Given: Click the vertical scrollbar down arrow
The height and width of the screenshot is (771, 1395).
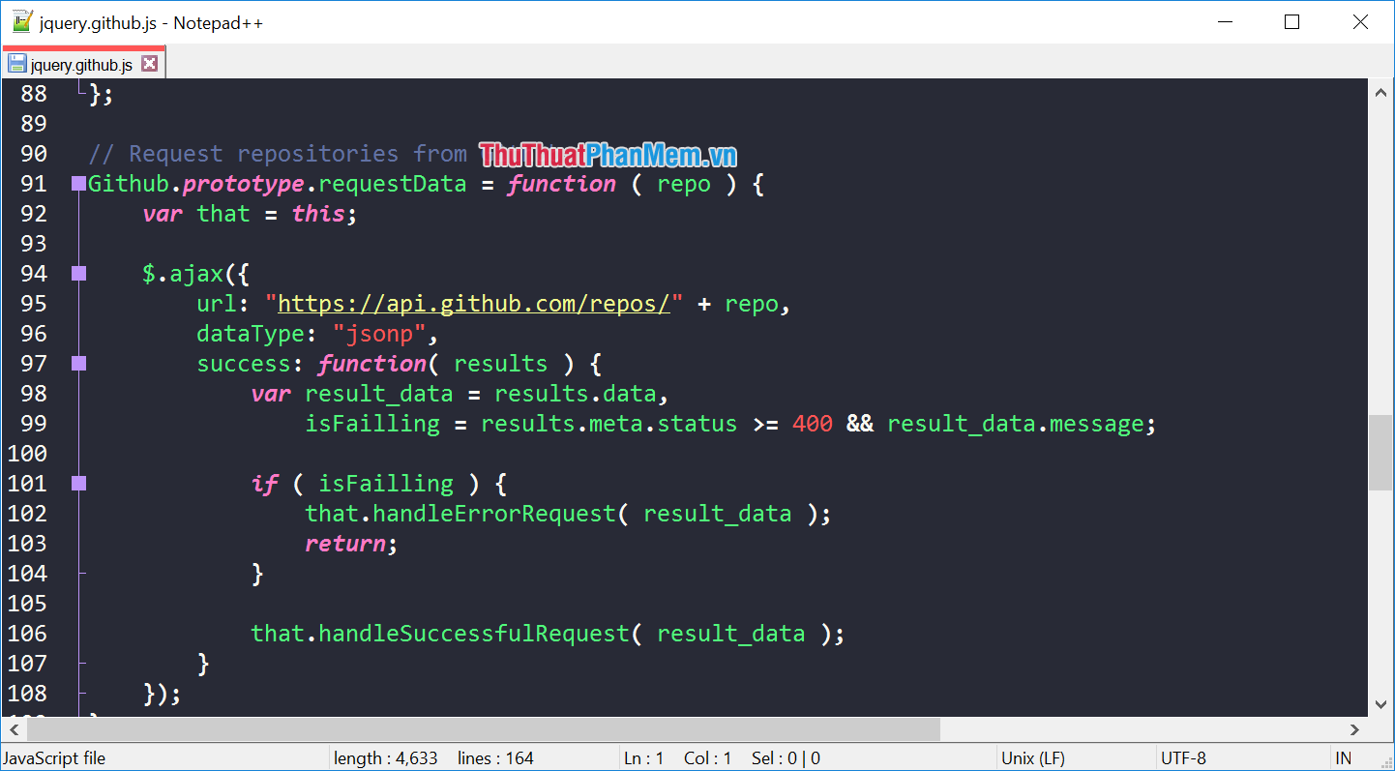Looking at the screenshot, I should tap(1380, 703).
